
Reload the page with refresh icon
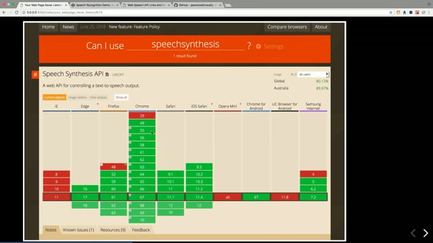[16, 12]
